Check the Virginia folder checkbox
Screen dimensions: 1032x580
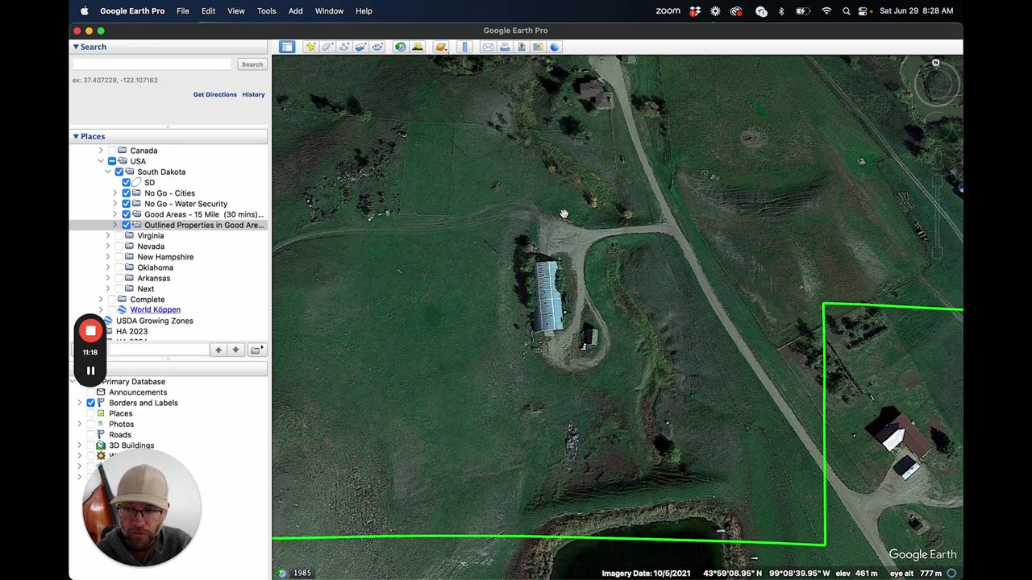pos(119,236)
